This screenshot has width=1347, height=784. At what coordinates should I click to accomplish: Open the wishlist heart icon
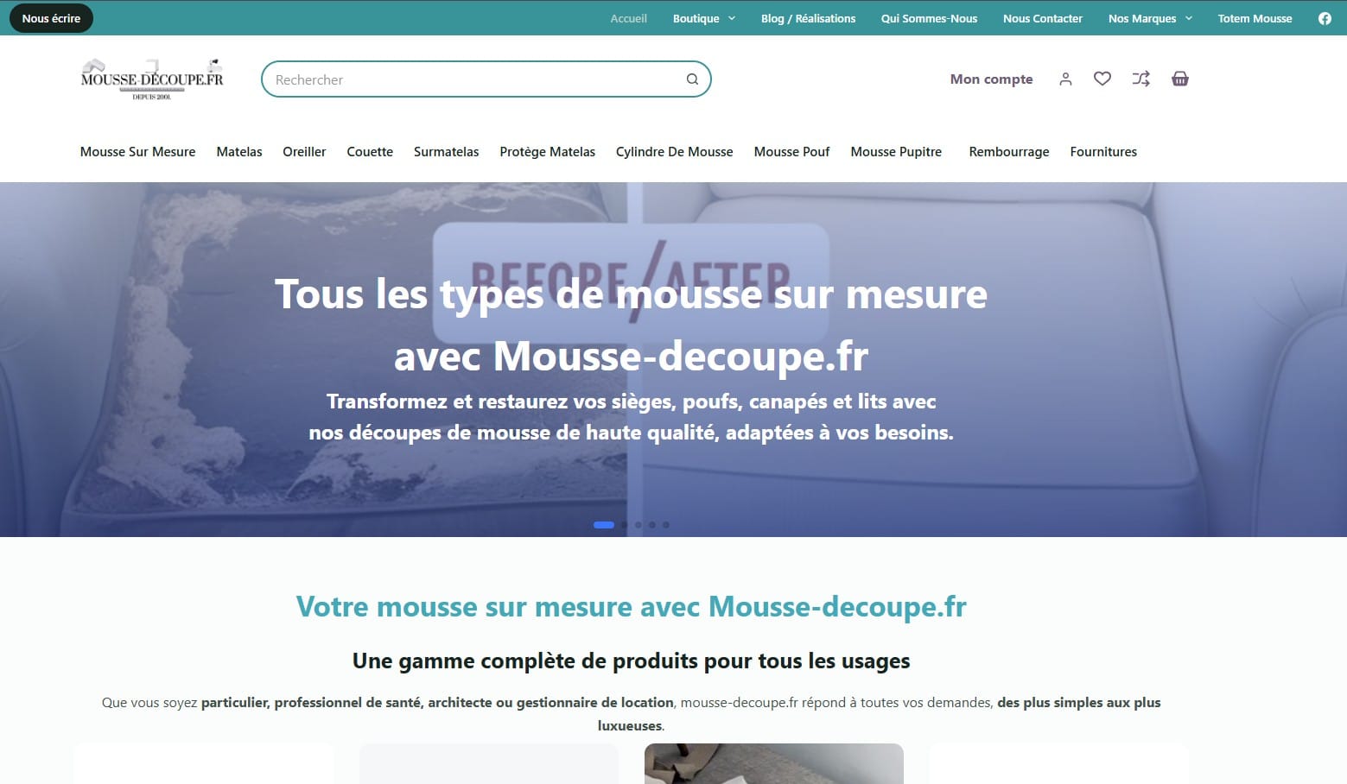pyautogui.click(x=1102, y=79)
